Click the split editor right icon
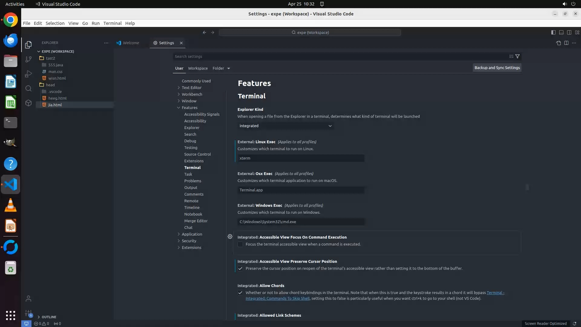This screenshot has width=581, height=327. [566, 43]
